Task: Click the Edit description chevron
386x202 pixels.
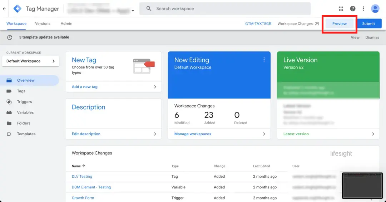Action: [155, 134]
